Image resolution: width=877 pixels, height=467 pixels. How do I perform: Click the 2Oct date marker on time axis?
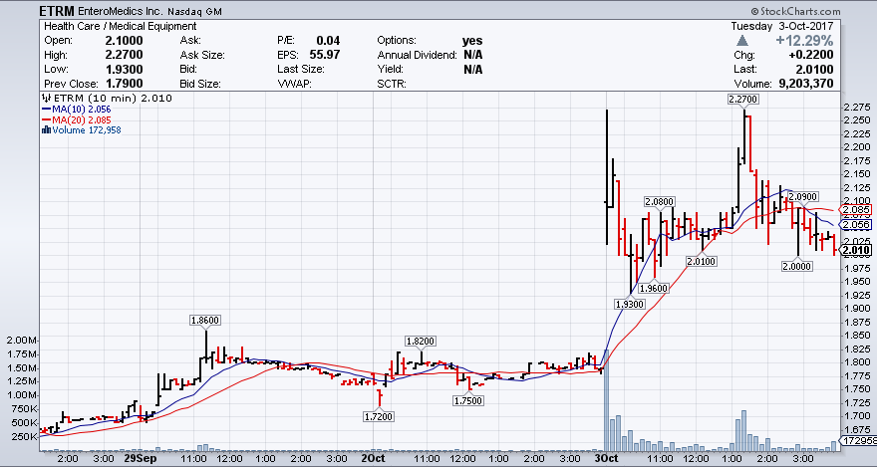(373, 460)
